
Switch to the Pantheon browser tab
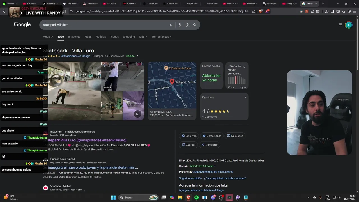point(269,4)
